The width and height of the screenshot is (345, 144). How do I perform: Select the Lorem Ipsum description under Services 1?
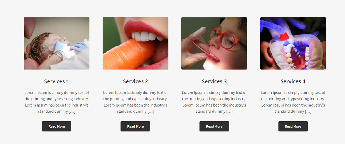point(56,102)
